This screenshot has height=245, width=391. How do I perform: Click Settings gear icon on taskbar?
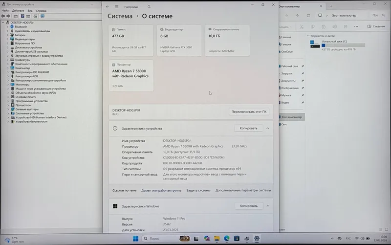point(257,239)
